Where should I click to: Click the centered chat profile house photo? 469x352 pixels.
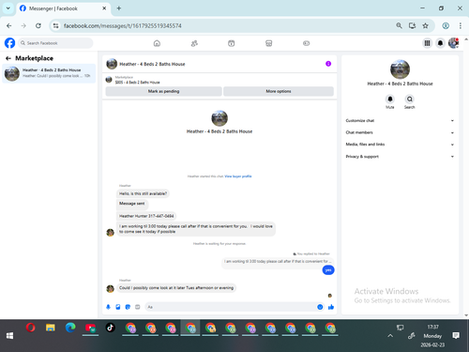219,118
